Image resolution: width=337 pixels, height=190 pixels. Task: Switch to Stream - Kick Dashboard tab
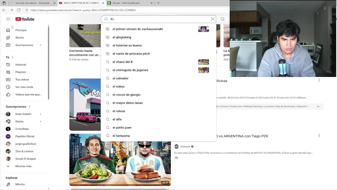point(126,3)
